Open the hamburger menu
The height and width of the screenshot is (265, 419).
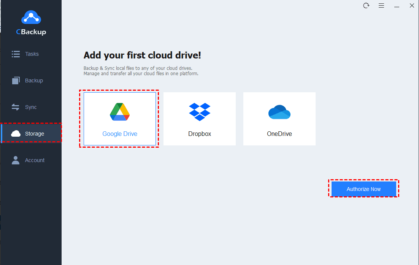381,6
